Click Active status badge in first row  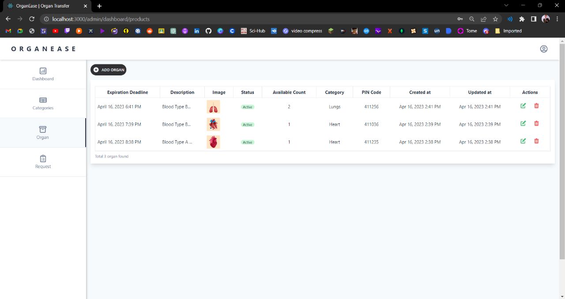[x=248, y=107]
